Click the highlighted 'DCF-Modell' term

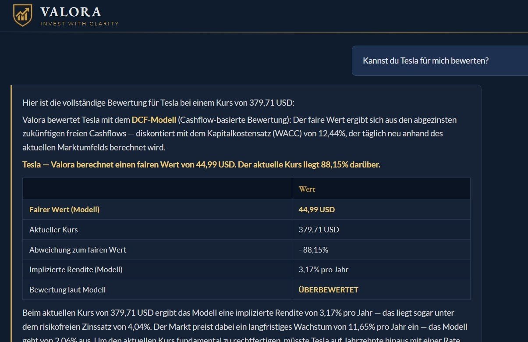(154, 119)
